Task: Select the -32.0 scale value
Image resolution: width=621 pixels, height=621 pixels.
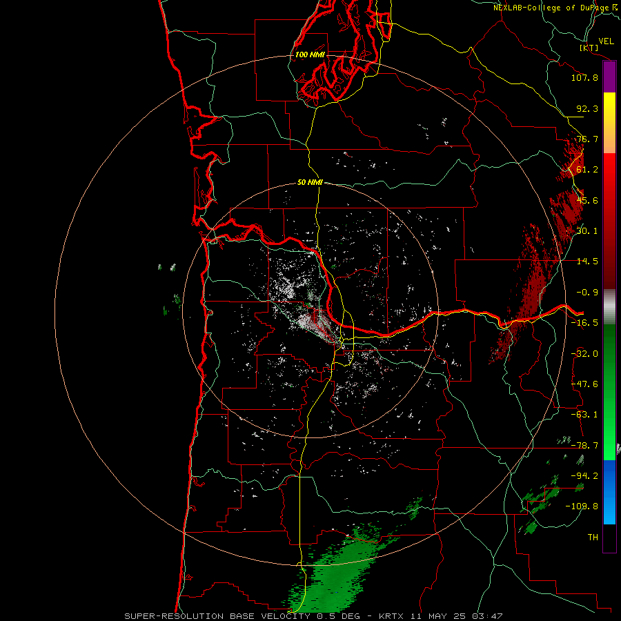Action: [x=584, y=354]
